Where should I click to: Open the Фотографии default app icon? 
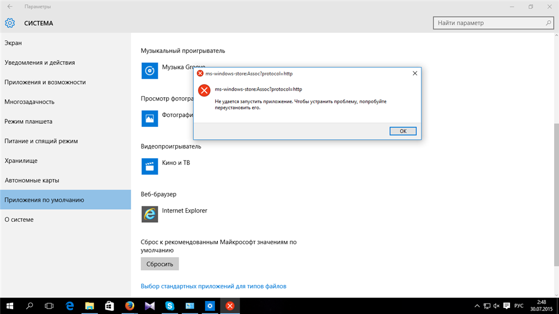coord(150,119)
